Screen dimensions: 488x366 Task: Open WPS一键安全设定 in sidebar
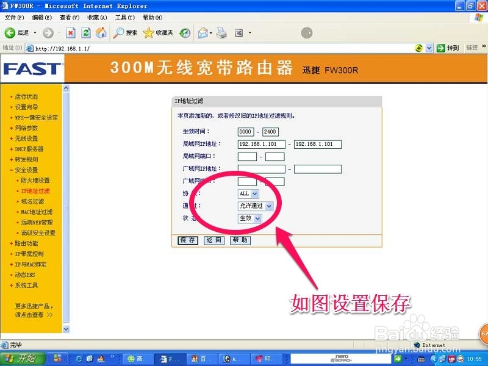pyautogui.click(x=36, y=118)
